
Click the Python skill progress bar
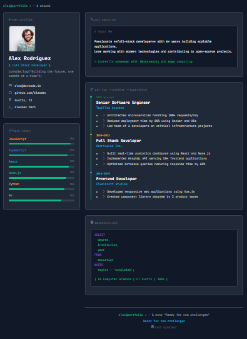41,189
